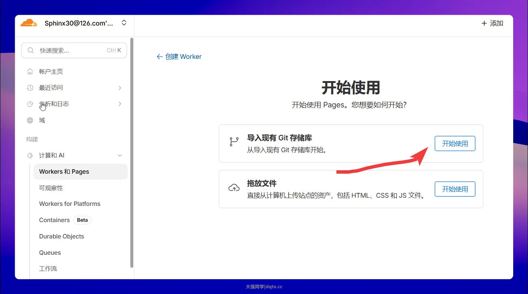Go back via 创建 Worker link
The width and height of the screenshot is (528, 294).
(x=179, y=57)
